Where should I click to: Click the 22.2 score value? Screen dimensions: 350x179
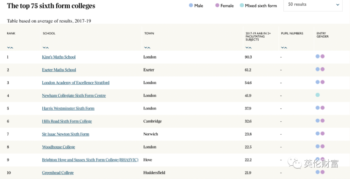(x=248, y=160)
